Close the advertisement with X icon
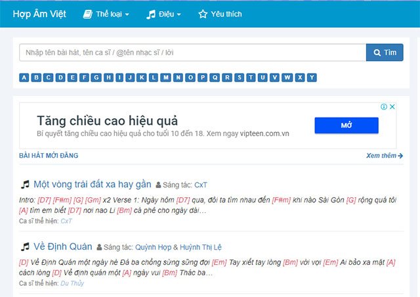Image resolution: width=420 pixels, height=297 pixels. (392, 107)
